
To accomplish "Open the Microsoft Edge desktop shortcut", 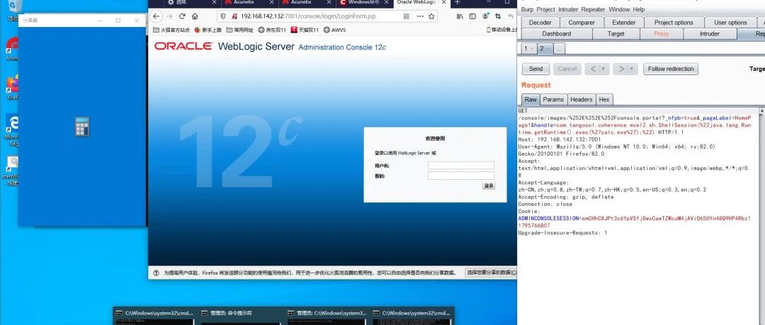I will (12, 130).
